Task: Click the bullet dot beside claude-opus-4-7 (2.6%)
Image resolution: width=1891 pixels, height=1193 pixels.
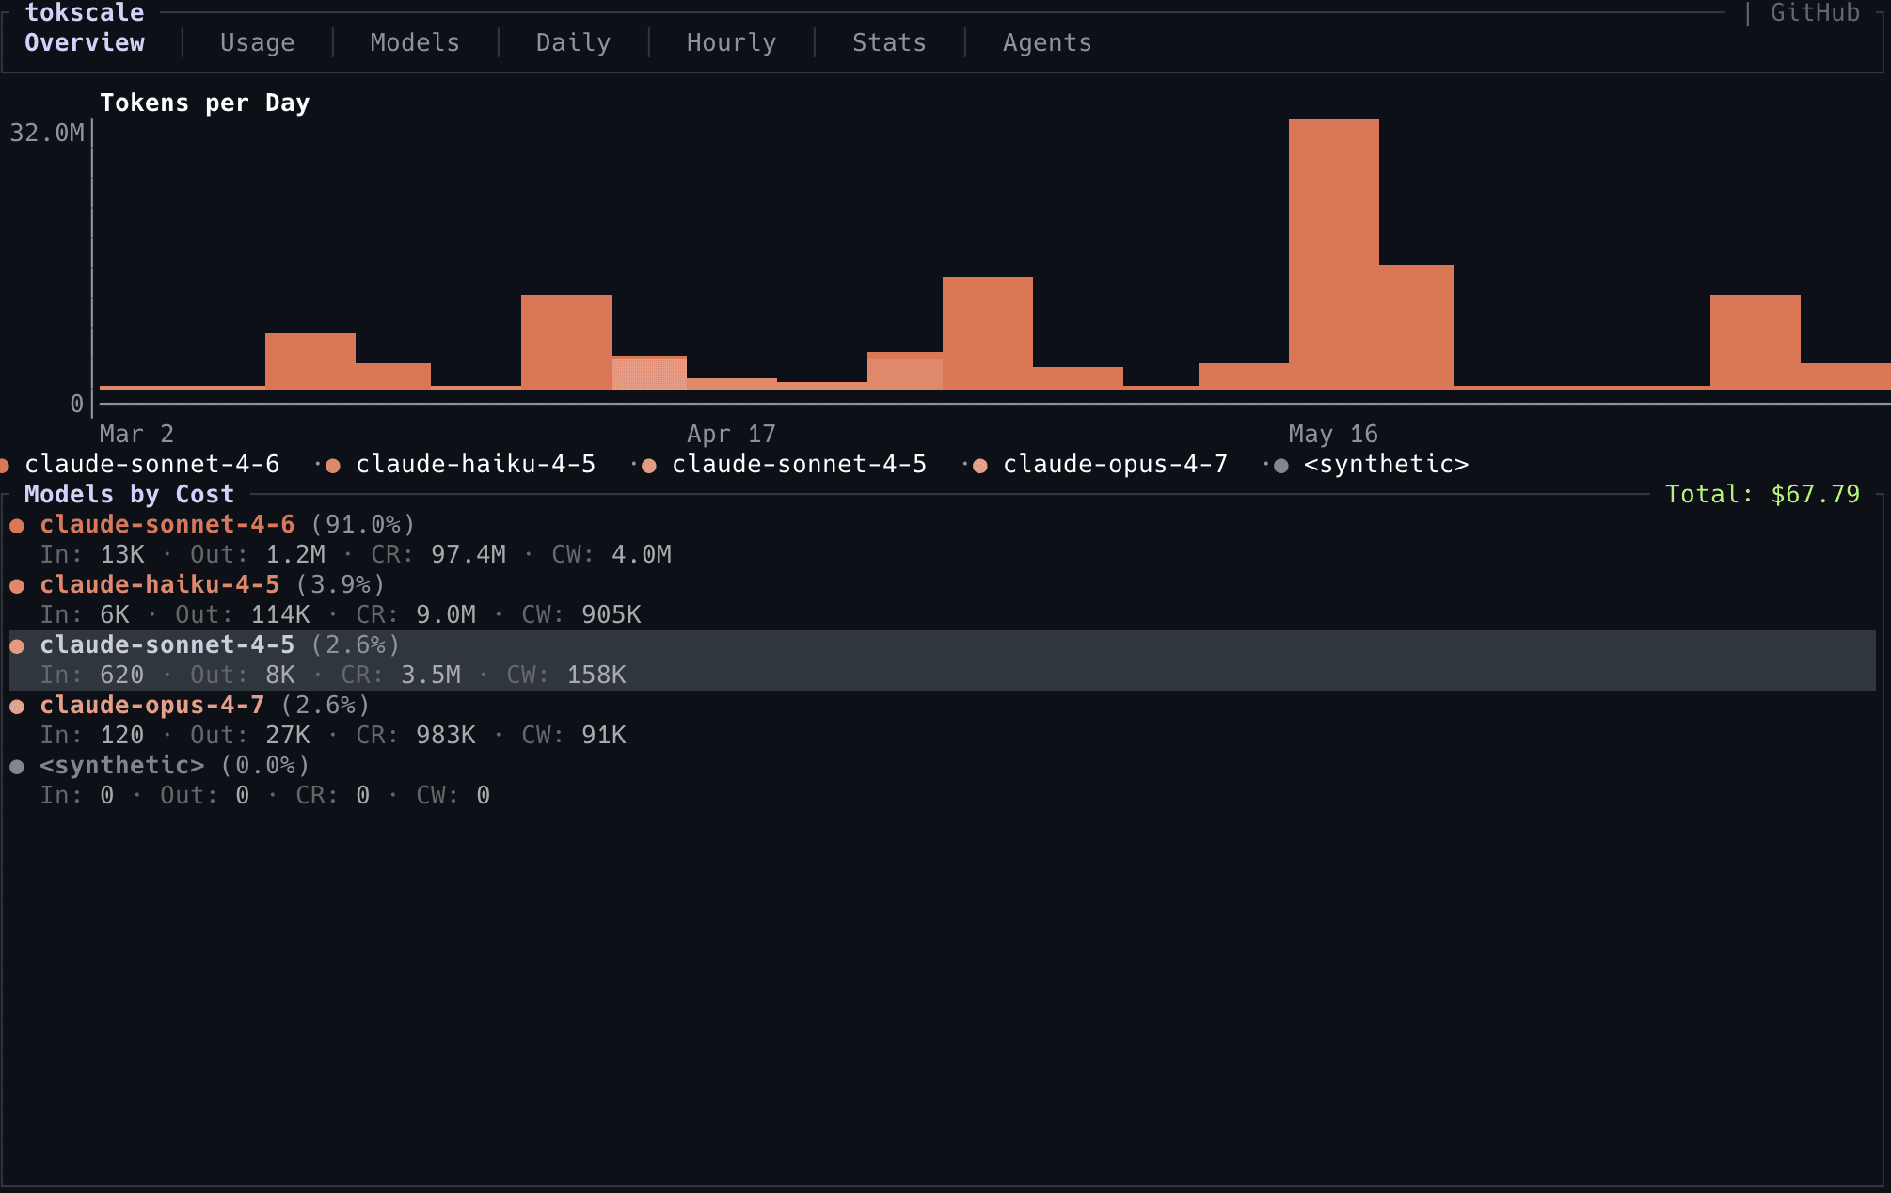Action: pos(17,707)
